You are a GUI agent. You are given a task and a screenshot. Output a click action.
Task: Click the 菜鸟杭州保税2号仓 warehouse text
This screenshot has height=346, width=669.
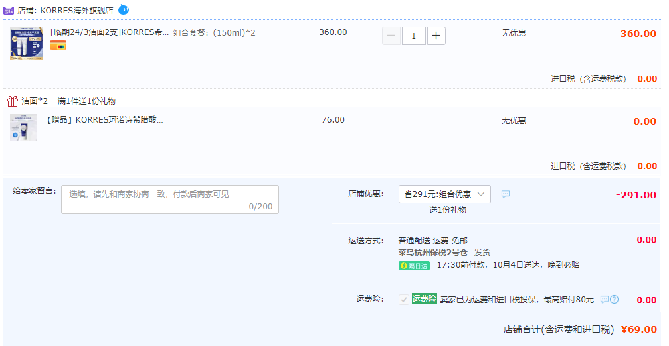(432, 253)
